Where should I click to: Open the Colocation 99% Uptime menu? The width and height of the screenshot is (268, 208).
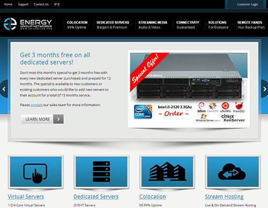pyautogui.click(x=77, y=25)
